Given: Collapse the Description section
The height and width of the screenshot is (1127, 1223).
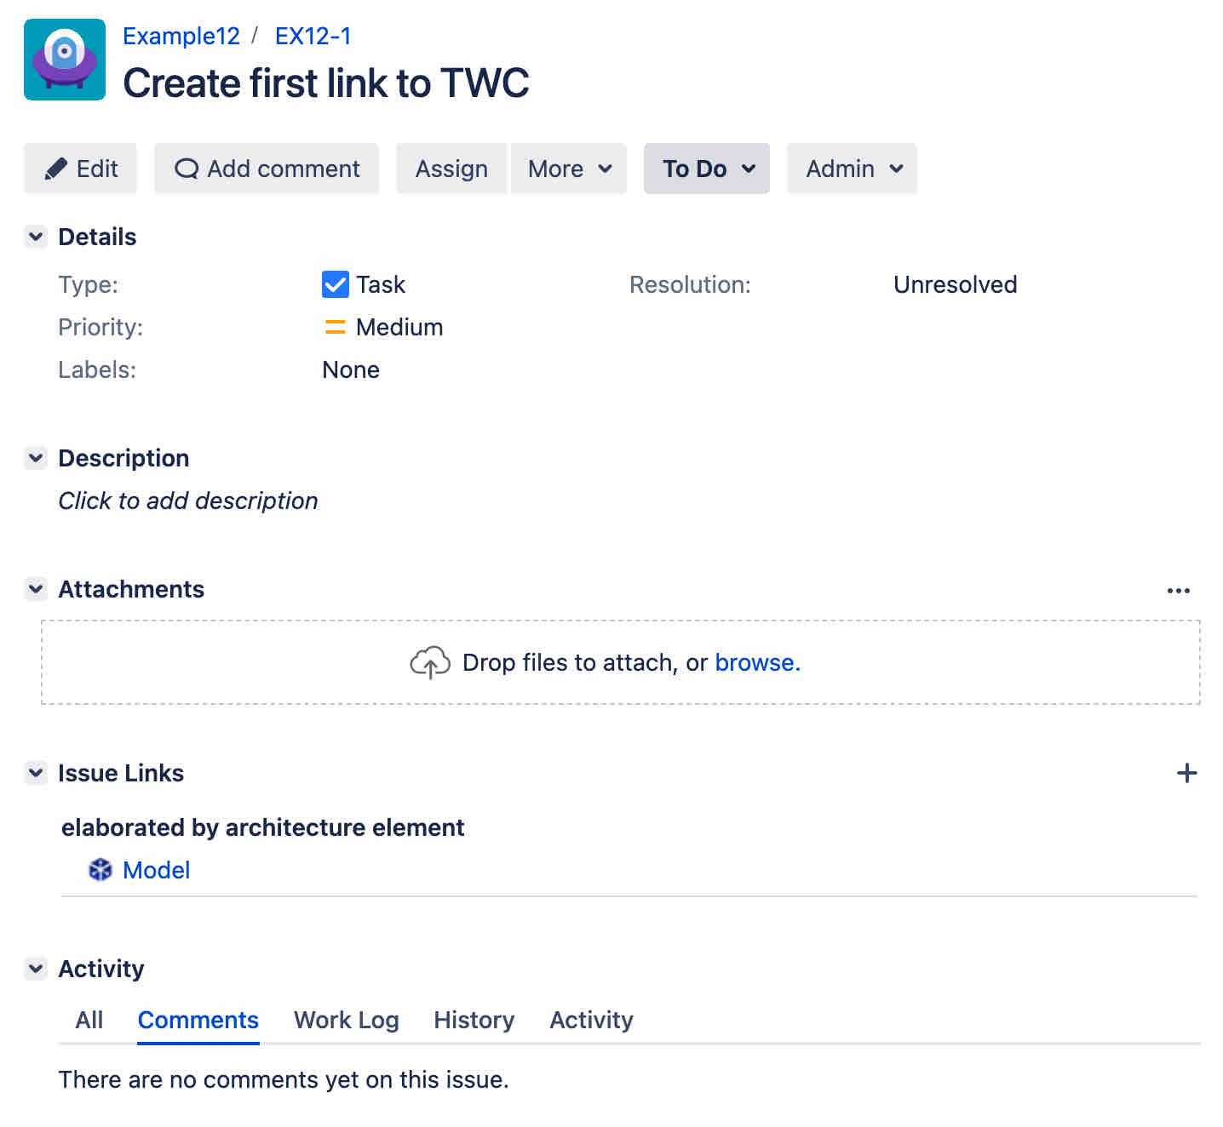Looking at the screenshot, I should pos(36,458).
